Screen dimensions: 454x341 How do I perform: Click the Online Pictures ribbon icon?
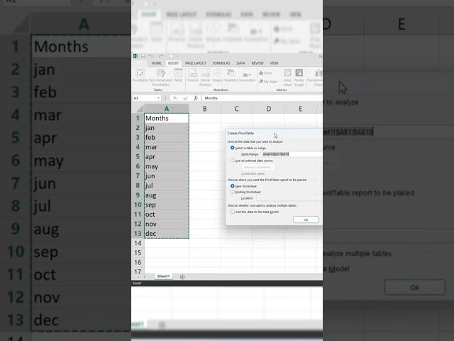205,77
